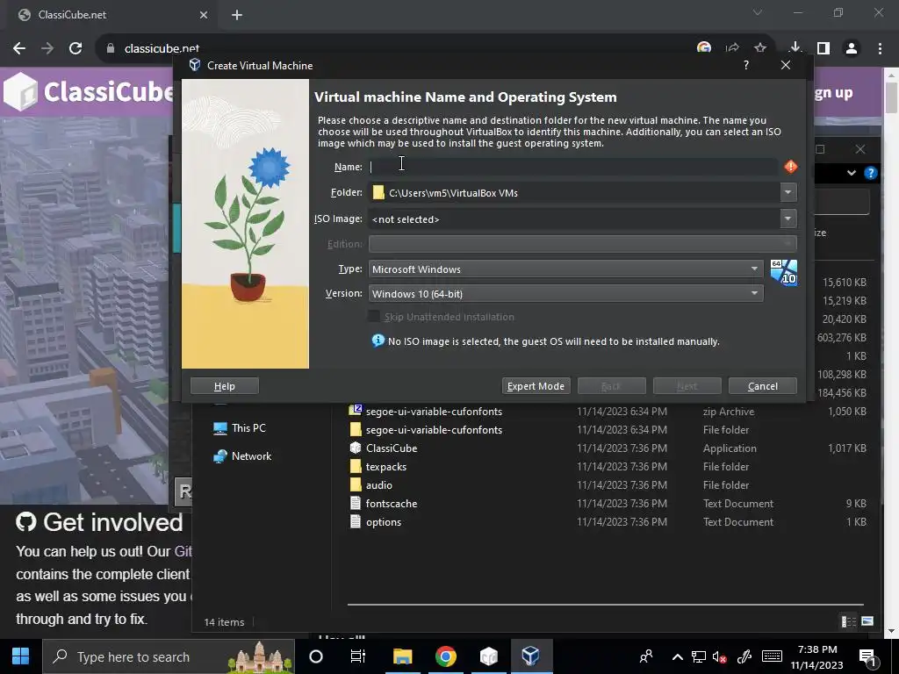Select the ClassiCube.net browser tab
Viewport: 899px width, 674px height.
click(x=112, y=15)
